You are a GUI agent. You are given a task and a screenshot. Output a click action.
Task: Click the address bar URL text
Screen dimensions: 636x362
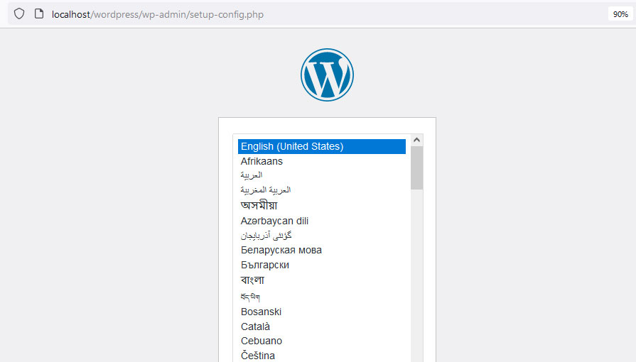157,15
